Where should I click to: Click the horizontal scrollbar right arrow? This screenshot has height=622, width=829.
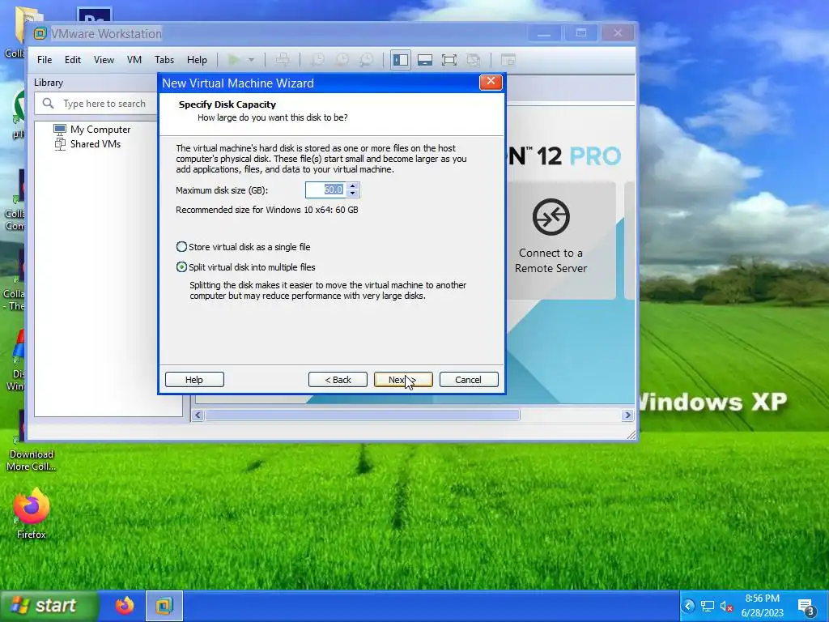coord(627,415)
